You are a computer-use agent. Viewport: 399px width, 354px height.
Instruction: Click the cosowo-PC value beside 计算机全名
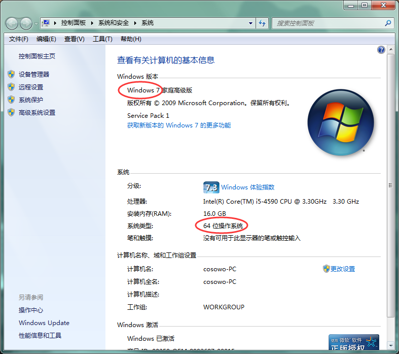[220, 282]
